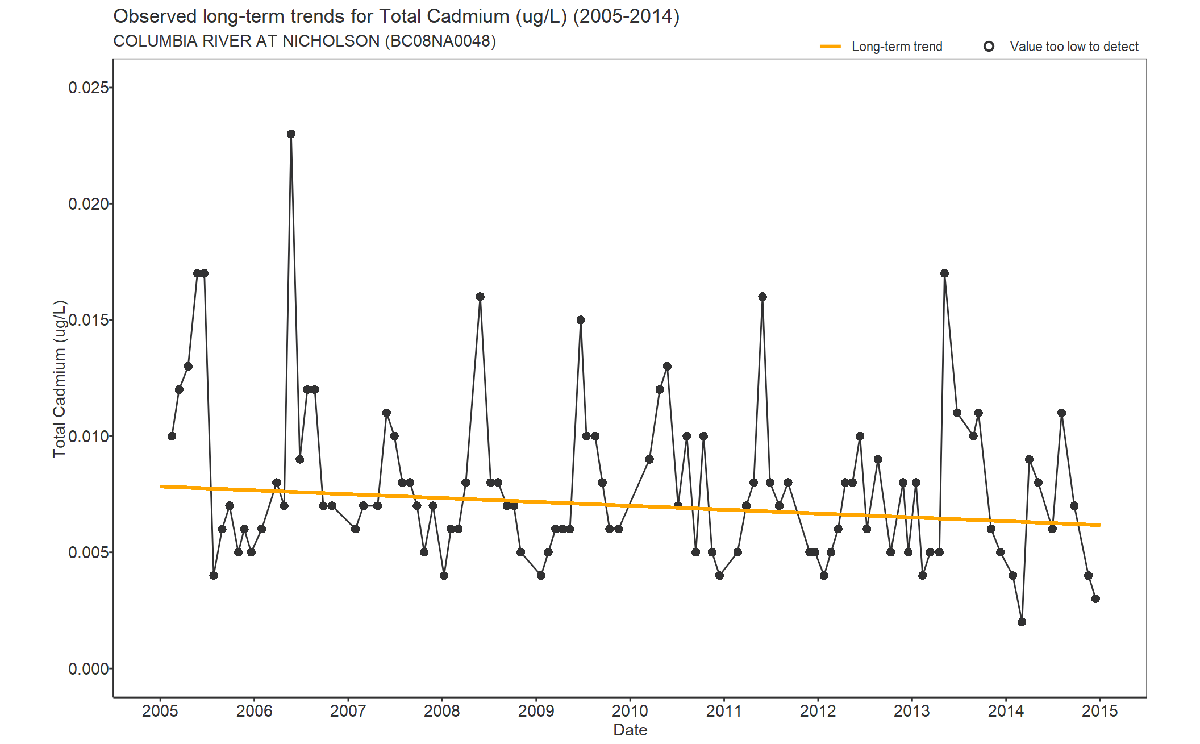Click the x-axis label 2008
Viewport: 1200px width, 744px height.
click(x=442, y=711)
